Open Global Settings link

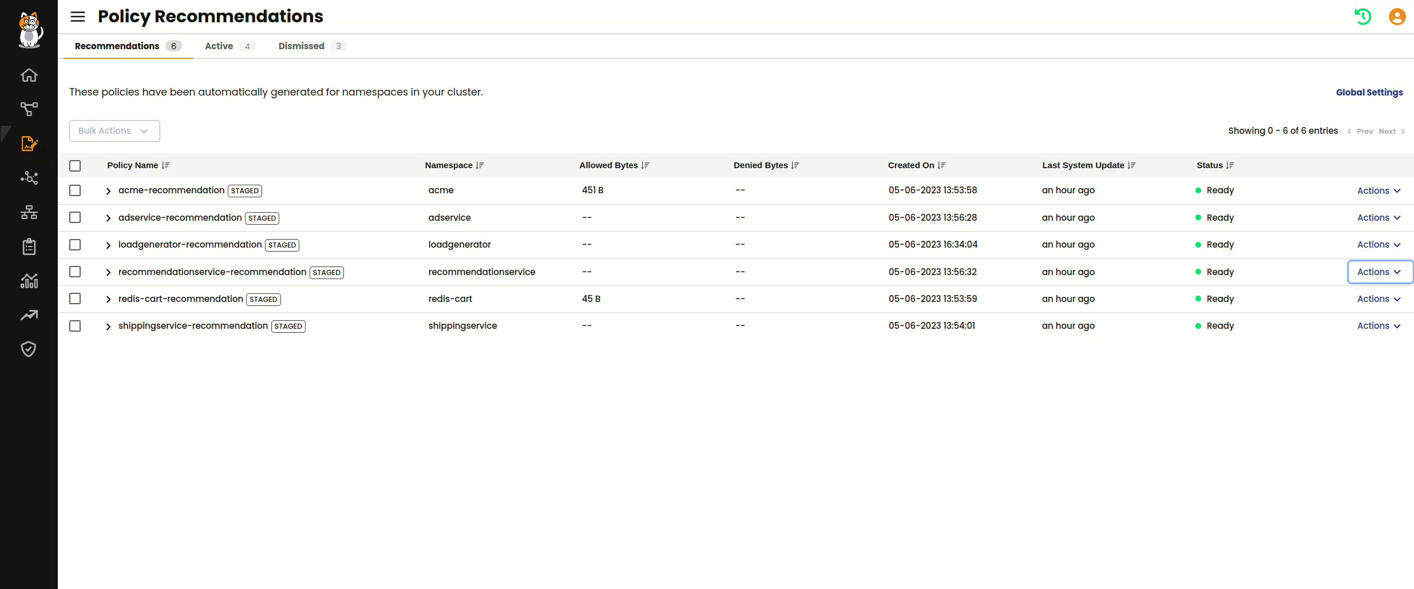(1369, 93)
